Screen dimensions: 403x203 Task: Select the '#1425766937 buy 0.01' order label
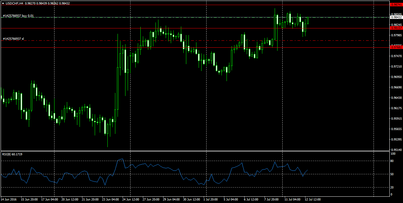point(18,15)
